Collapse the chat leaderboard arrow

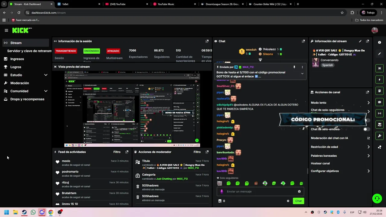[x=260, y=60]
